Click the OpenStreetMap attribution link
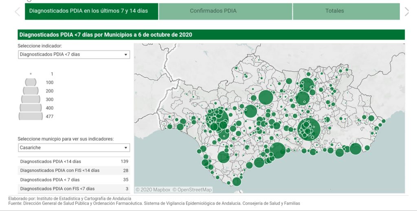 [x=192, y=189]
